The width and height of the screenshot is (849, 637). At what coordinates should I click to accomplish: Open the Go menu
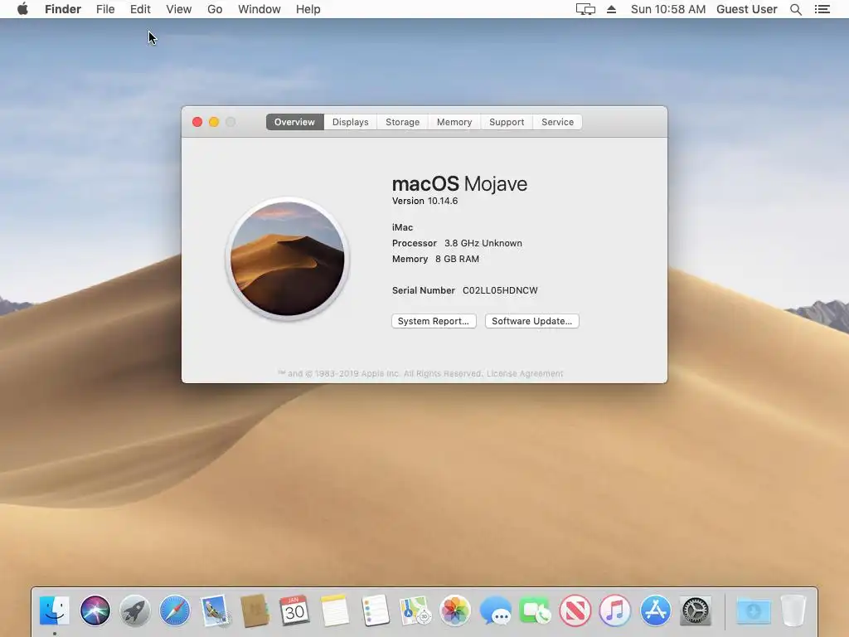coord(215,9)
